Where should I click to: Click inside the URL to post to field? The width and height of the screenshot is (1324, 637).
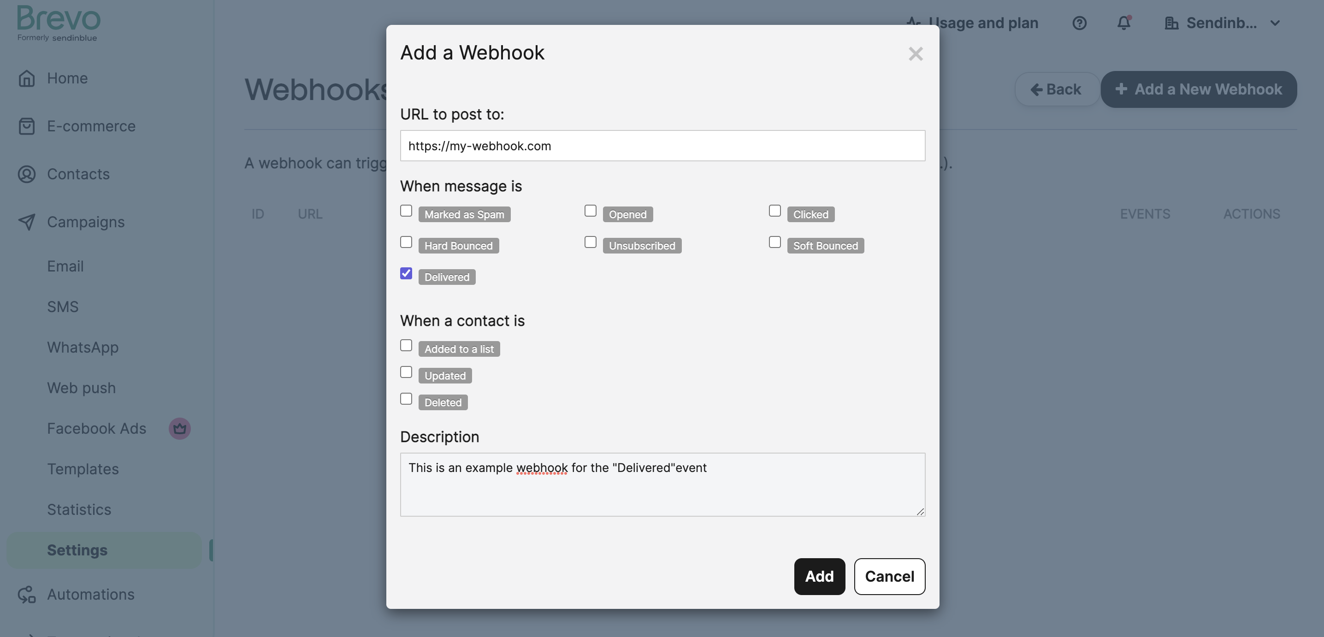pyautogui.click(x=662, y=146)
